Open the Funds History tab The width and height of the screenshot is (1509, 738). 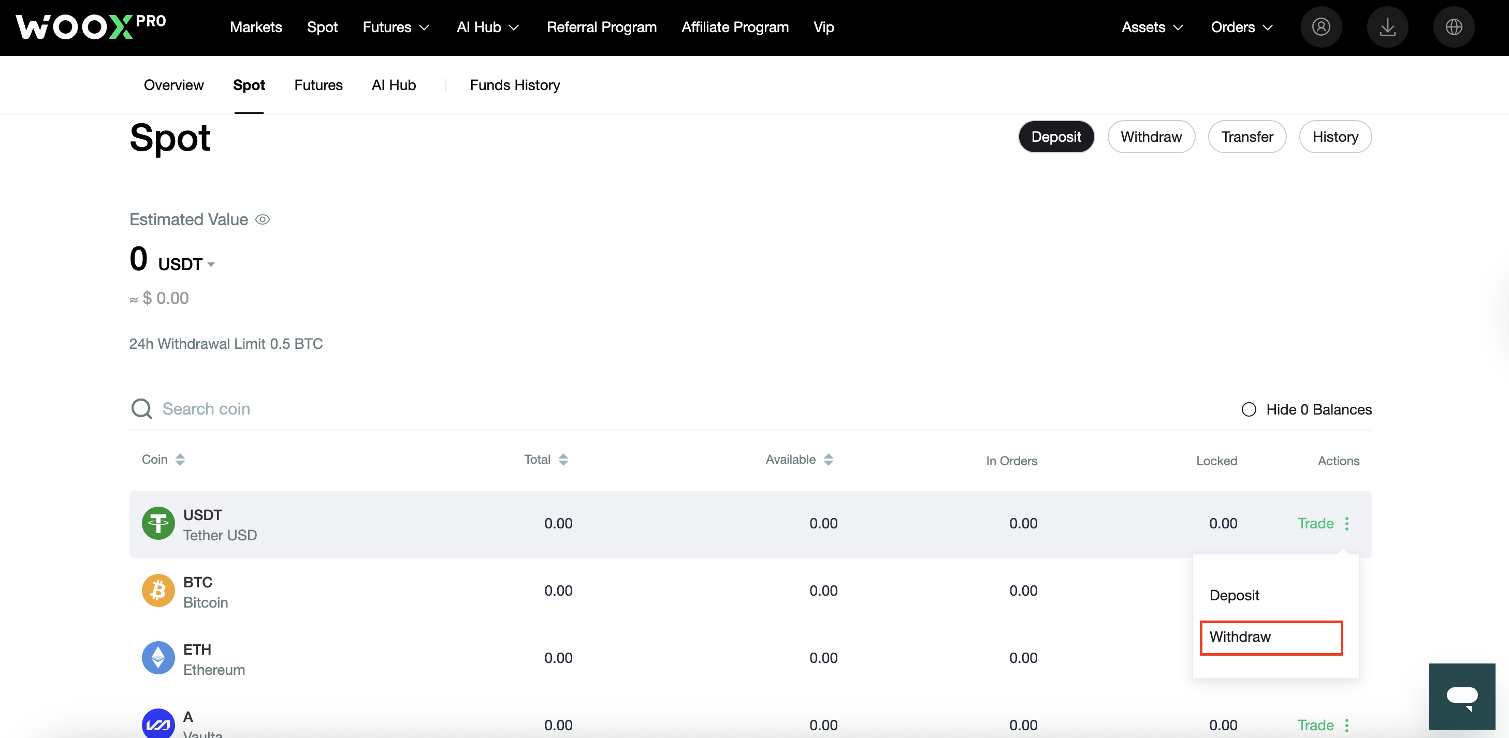coord(515,85)
